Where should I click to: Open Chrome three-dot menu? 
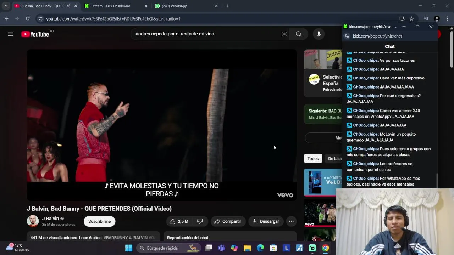coord(448,19)
